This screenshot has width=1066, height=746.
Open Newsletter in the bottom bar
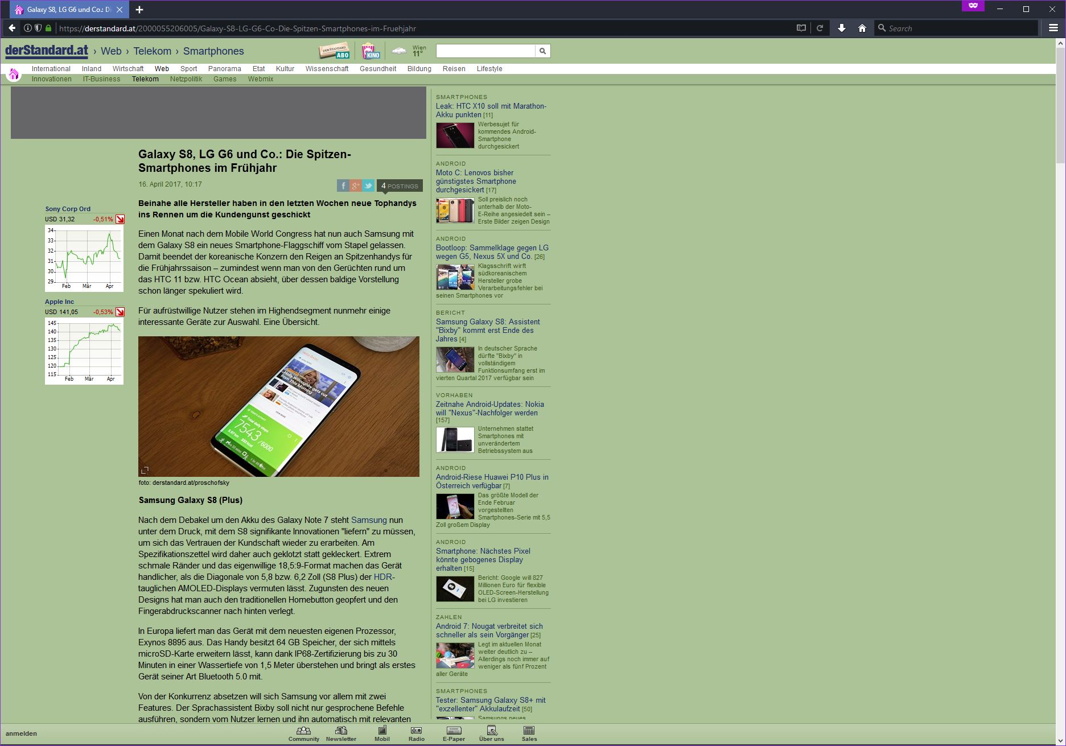click(x=341, y=734)
